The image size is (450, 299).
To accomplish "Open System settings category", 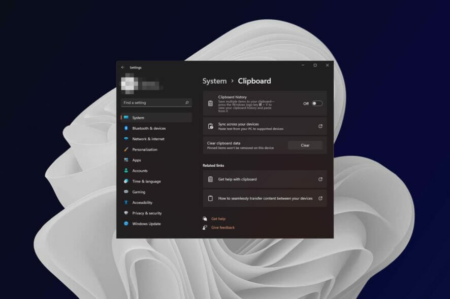I will point(156,118).
